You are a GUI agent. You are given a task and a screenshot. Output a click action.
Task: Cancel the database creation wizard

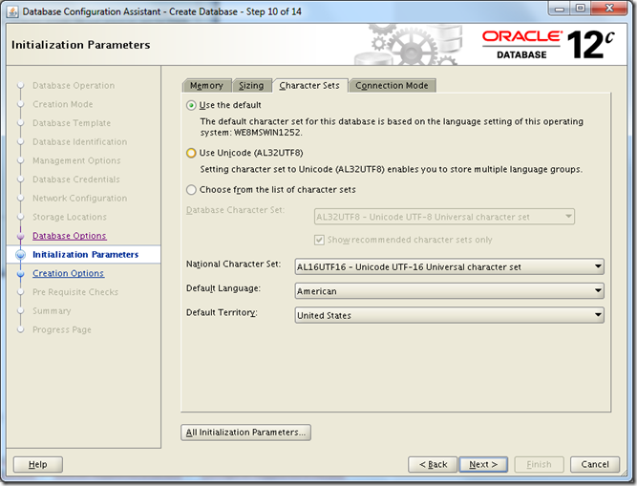coord(594,465)
